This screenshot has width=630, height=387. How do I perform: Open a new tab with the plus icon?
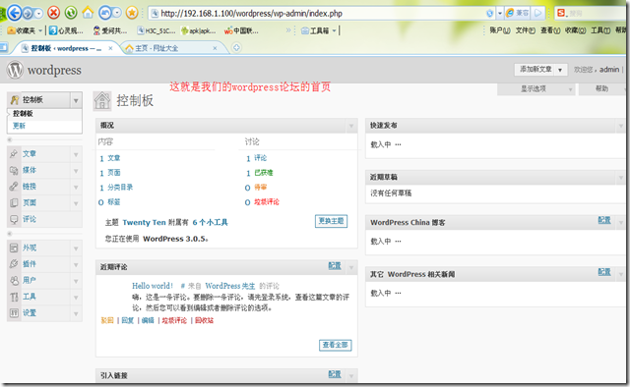[x=236, y=48]
